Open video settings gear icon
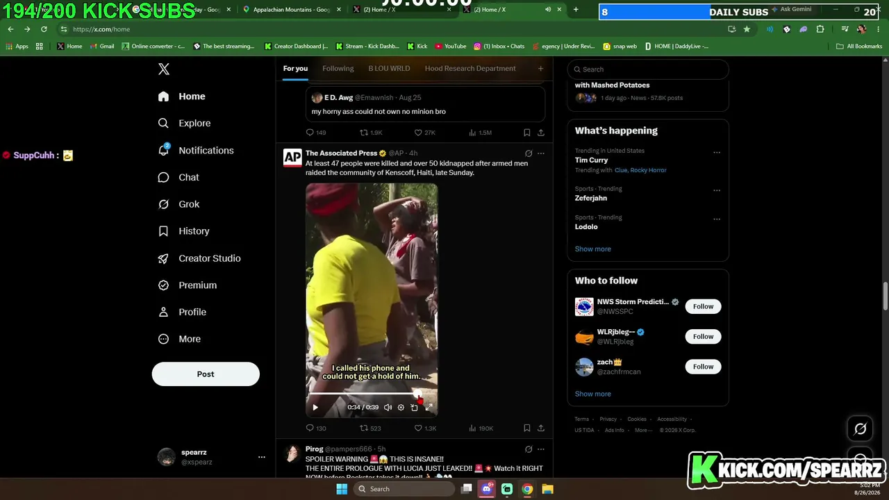Screen dimensions: 889x500 pos(401,408)
